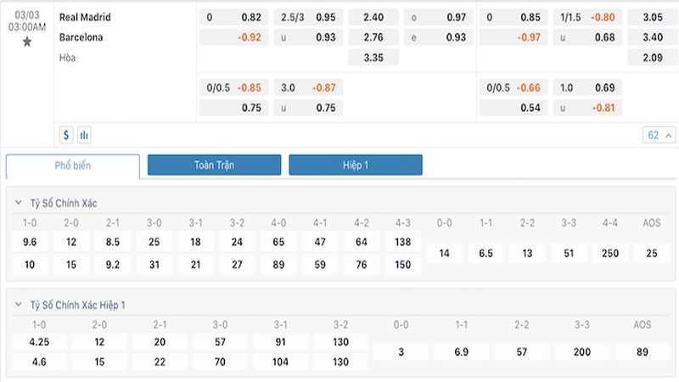Select first half handicap odds 0.54
679x382 pixels.
coord(513,108)
